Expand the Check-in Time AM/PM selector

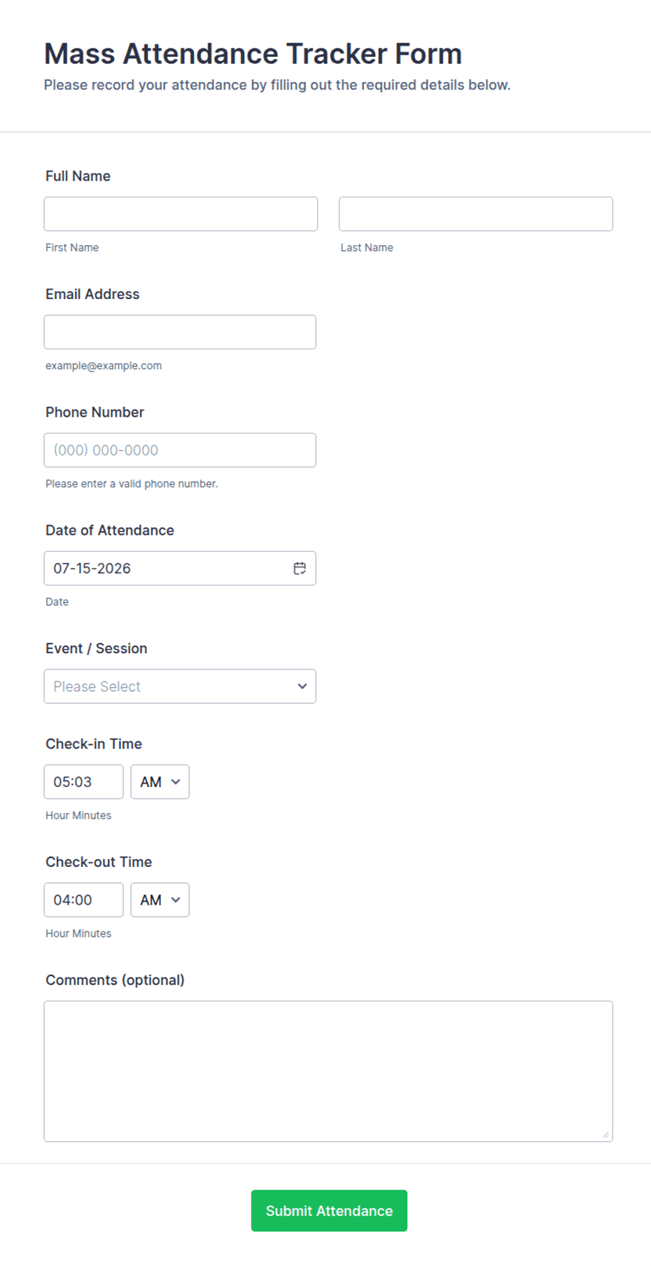pos(160,782)
